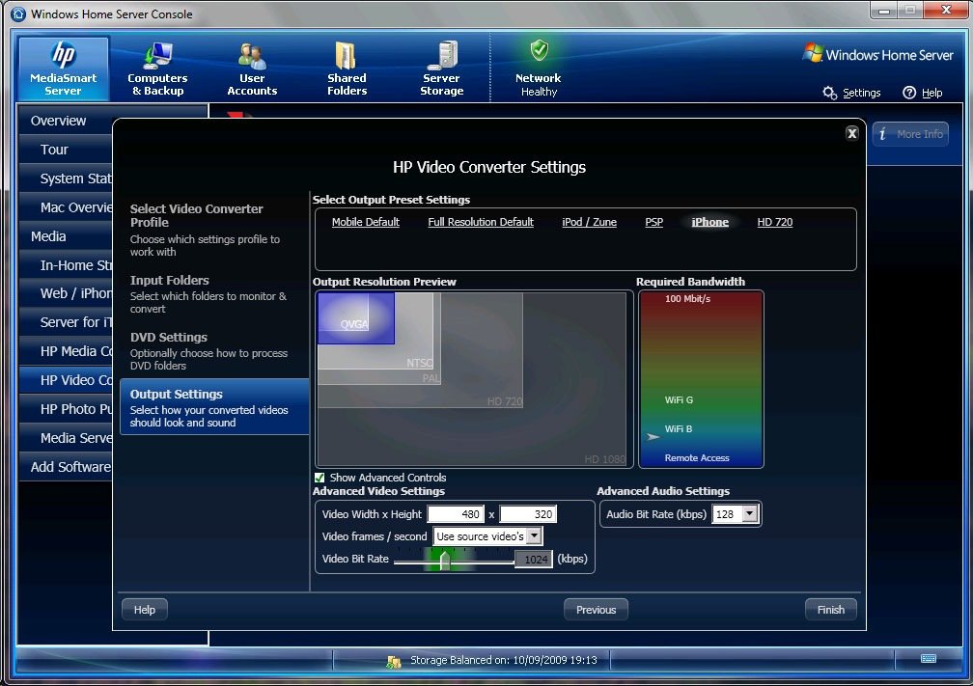Select Mobile Default preset

click(x=366, y=222)
